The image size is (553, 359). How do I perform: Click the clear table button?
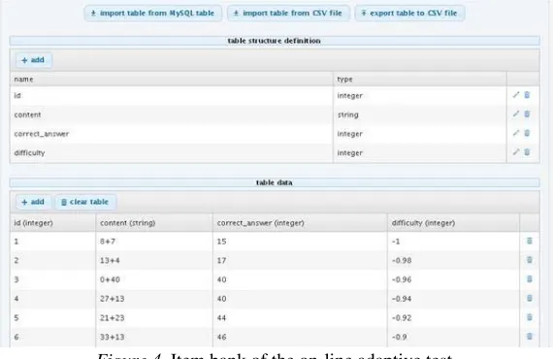(x=85, y=202)
